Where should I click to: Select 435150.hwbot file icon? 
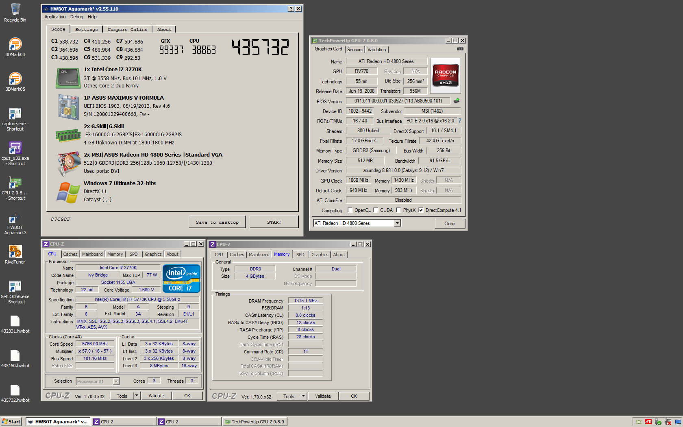click(x=15, y=359)
